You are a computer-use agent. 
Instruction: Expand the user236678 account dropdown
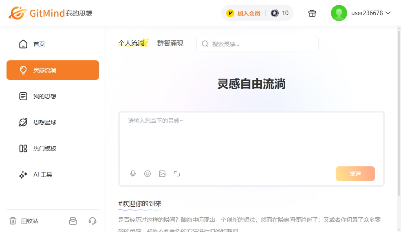388,13
